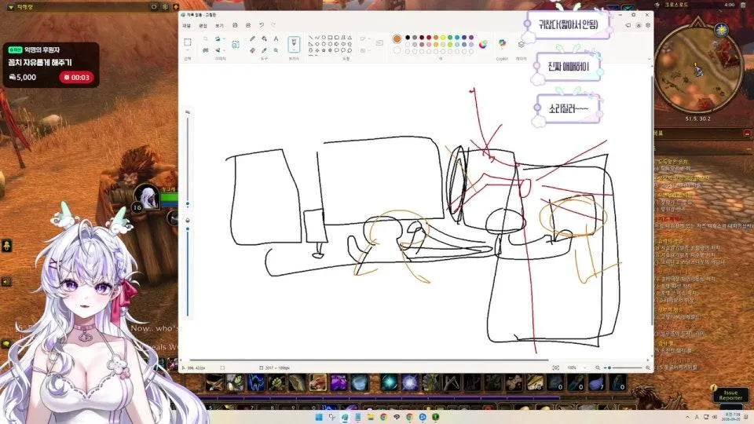The image size is (754, 424).
Task: Pick the yellow palette swatch
Action: click(x=443, y=38)
